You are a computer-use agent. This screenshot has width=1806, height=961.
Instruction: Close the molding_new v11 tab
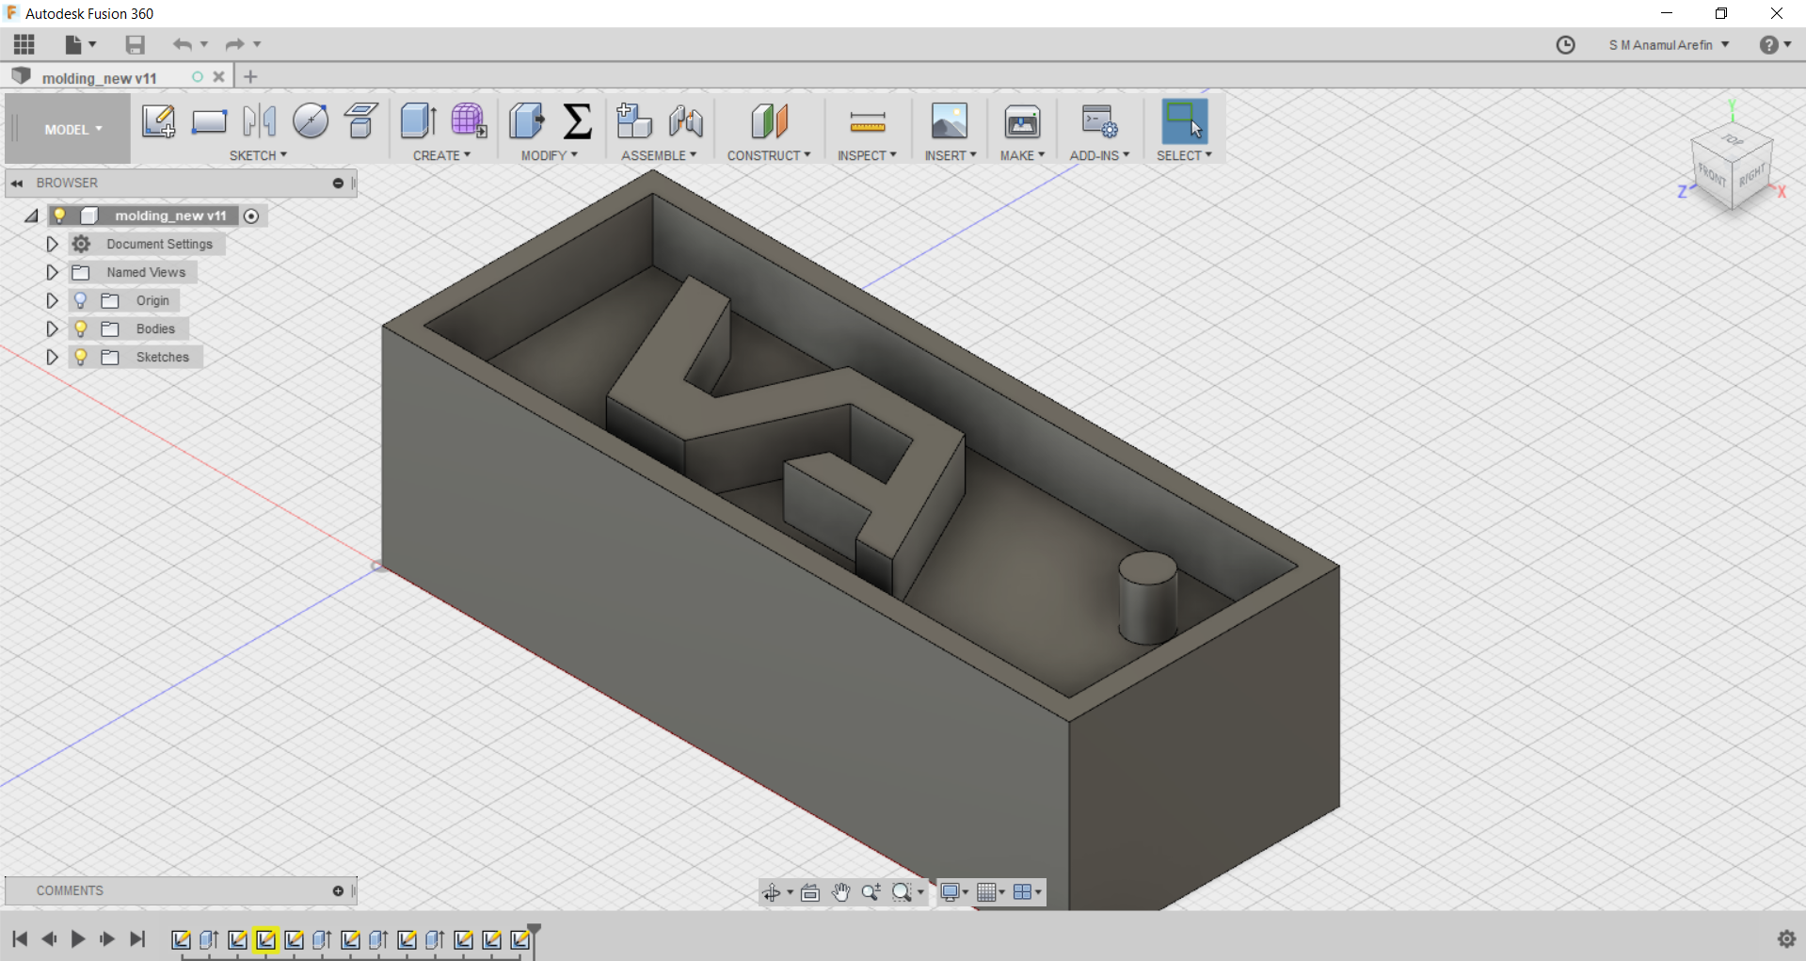coord(218,77)
